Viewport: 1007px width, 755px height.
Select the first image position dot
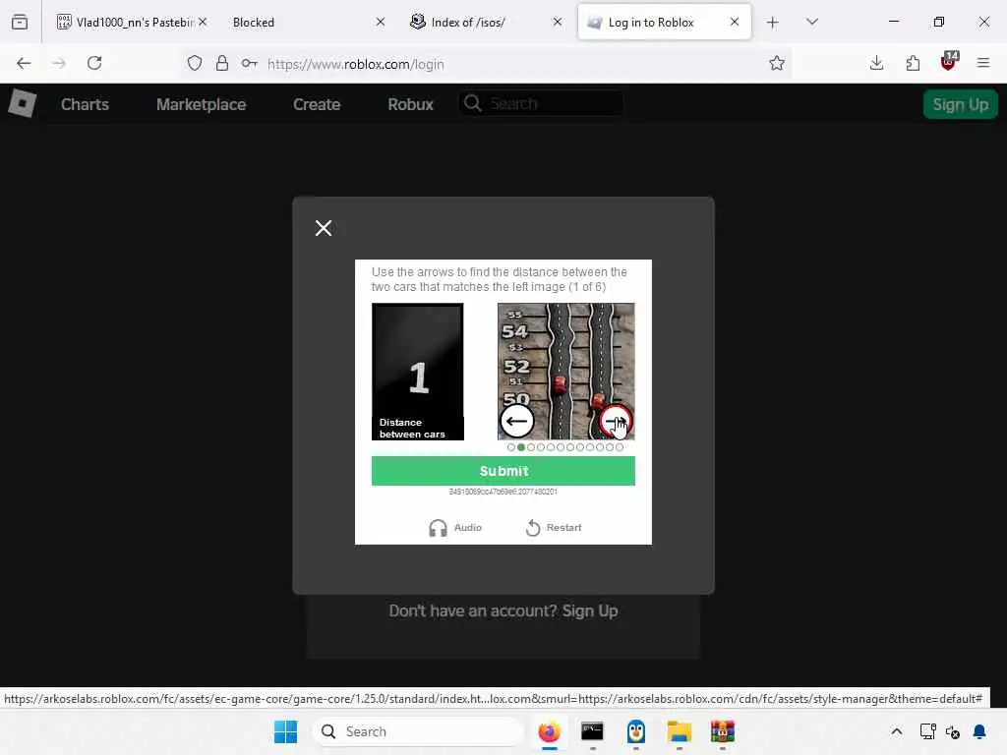coord(511,447)
